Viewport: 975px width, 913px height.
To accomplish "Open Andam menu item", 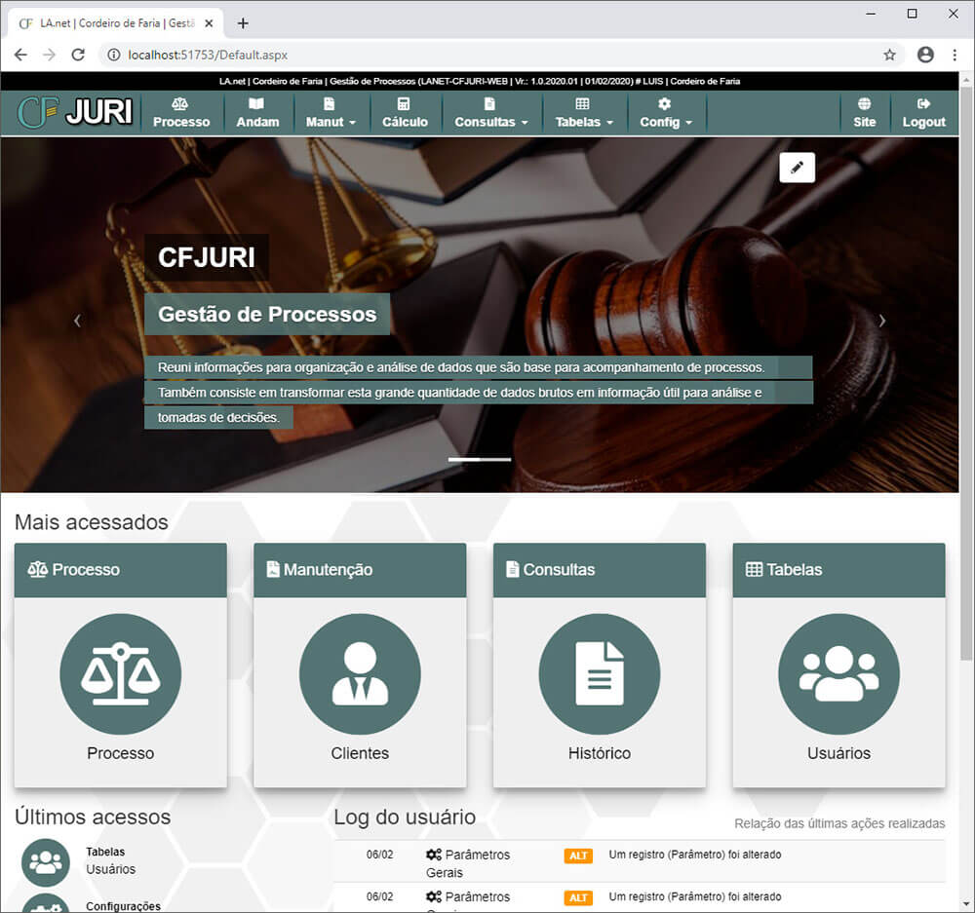I will 257,113.
